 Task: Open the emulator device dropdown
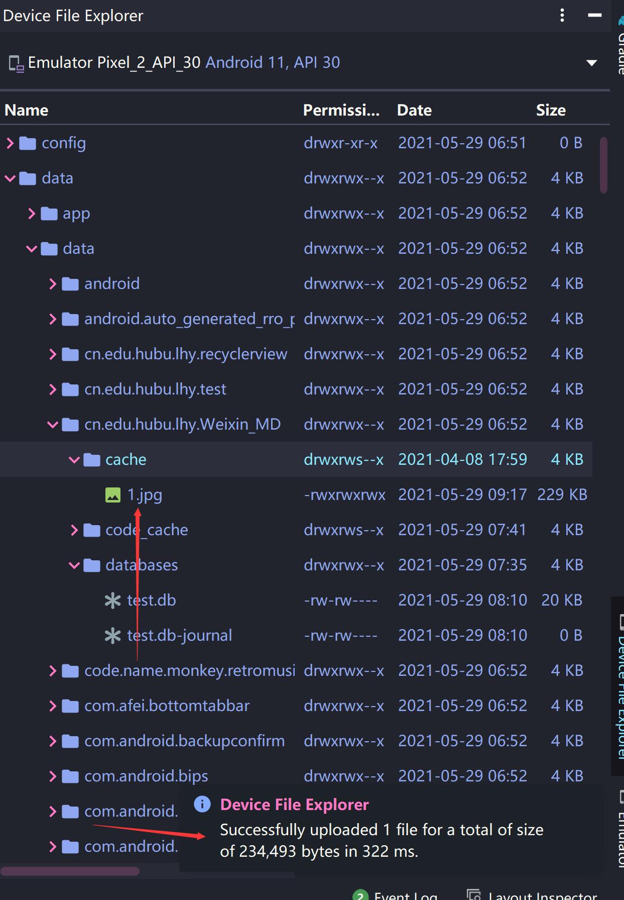coord(591,63)
